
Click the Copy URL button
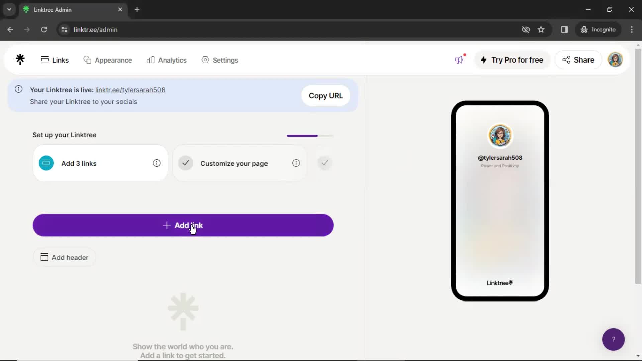click(x=325, y=96)
